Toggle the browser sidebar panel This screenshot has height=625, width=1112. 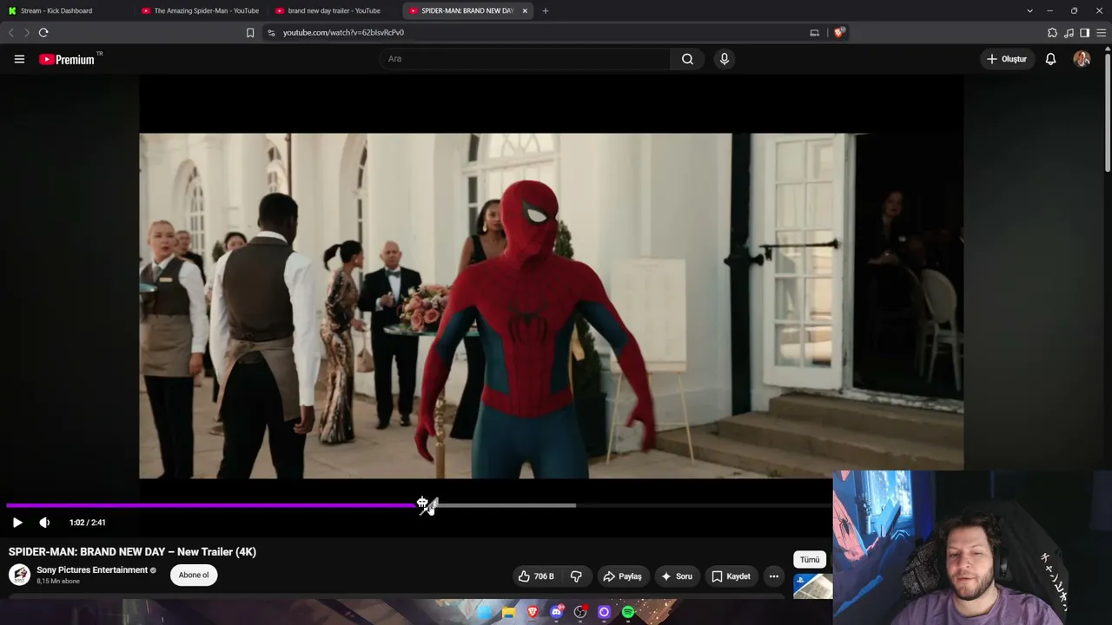click(x=1084, y=33)
